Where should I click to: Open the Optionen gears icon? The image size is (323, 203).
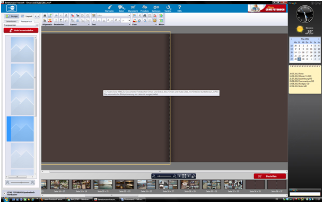(156, 8)
